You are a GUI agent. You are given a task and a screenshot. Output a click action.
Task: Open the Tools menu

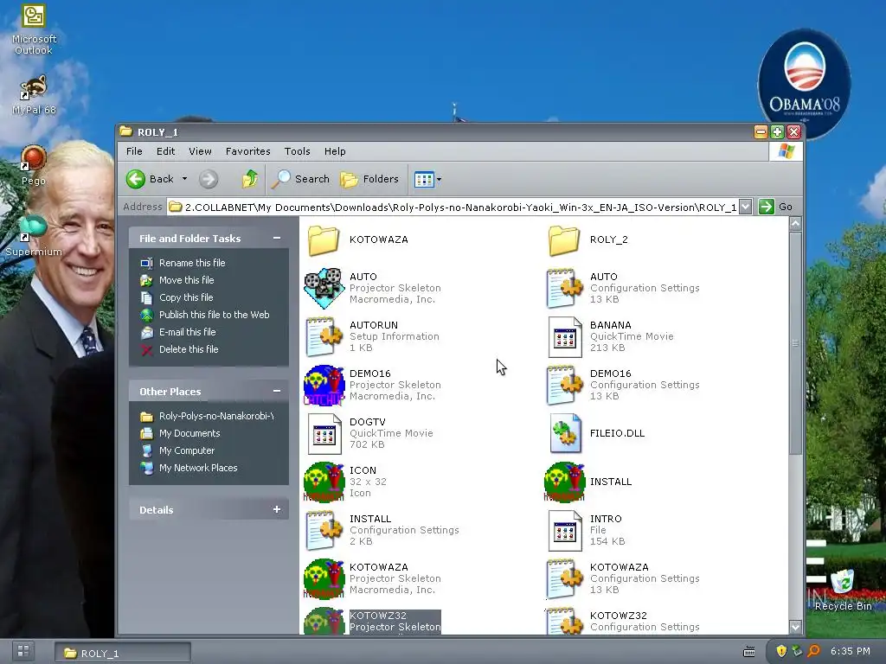tap(298, 151)
